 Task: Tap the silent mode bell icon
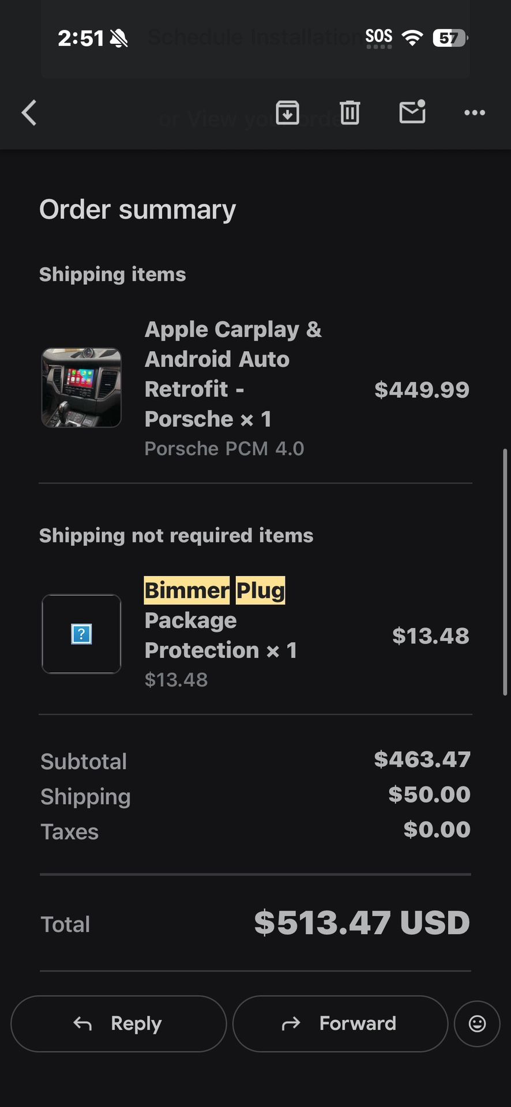click(x=119, y=39)
